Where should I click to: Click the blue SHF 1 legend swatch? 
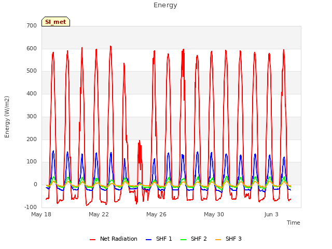pos(149,240)
